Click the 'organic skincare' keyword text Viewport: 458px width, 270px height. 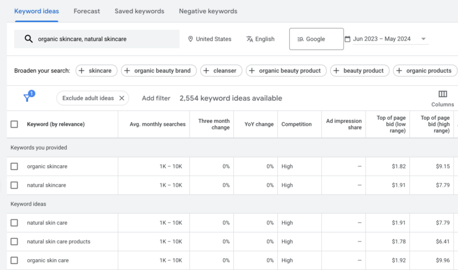pyautogui.click(x=47, y=166)
